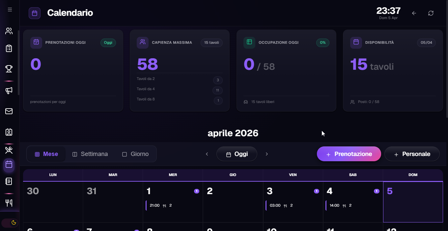448x231 pixels.
Task: Click the green Oggi badge
Action: click(x=108, y=43)
